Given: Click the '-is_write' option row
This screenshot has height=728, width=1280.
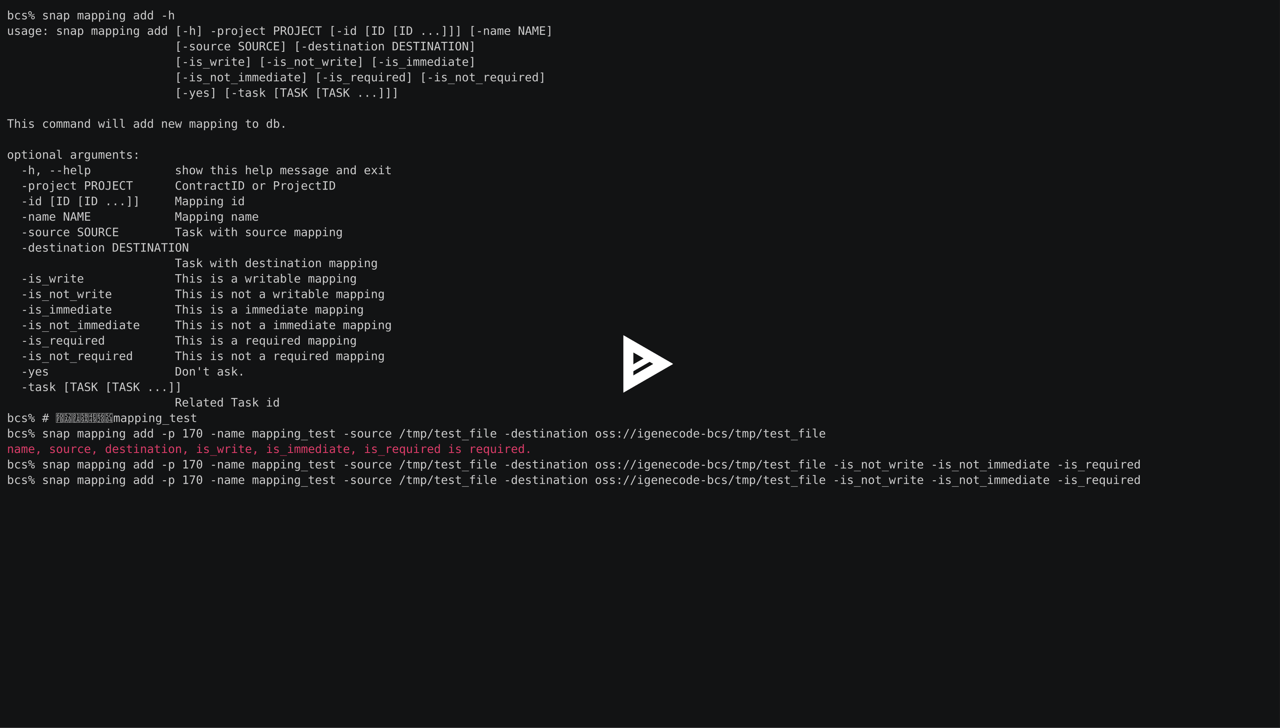Looking at the screenshot, I should pyautogui.click(x=188, y=279).
